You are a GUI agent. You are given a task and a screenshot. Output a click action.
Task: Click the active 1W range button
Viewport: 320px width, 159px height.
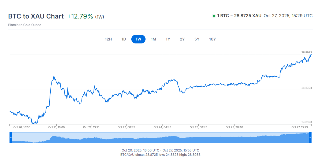point(138,39)
